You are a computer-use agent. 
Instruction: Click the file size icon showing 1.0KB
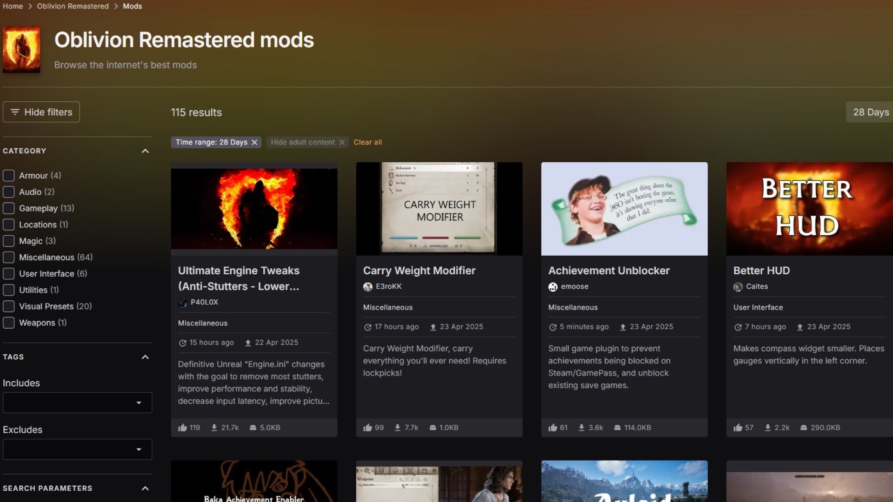click(x=433, y=428)
